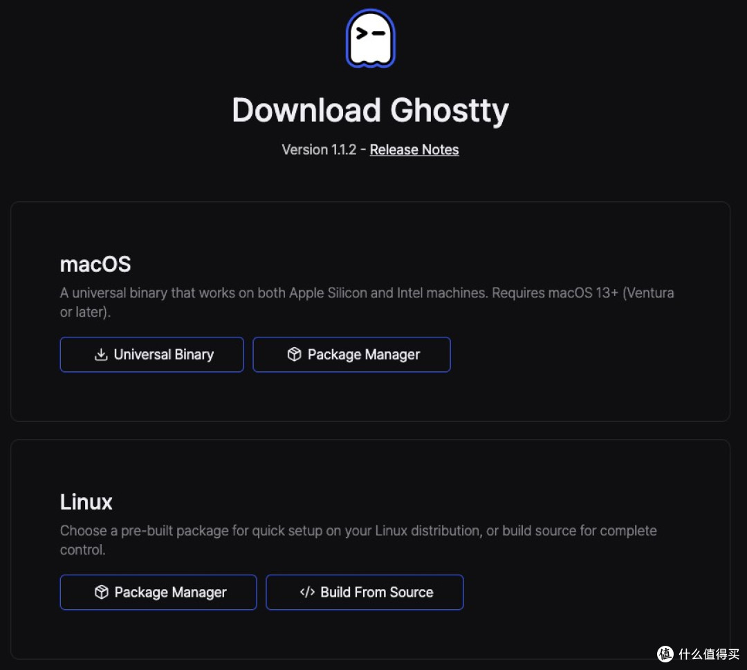Download the macOS Universal Binary
This screenshot has width=747, height=670.
(152, 354)
